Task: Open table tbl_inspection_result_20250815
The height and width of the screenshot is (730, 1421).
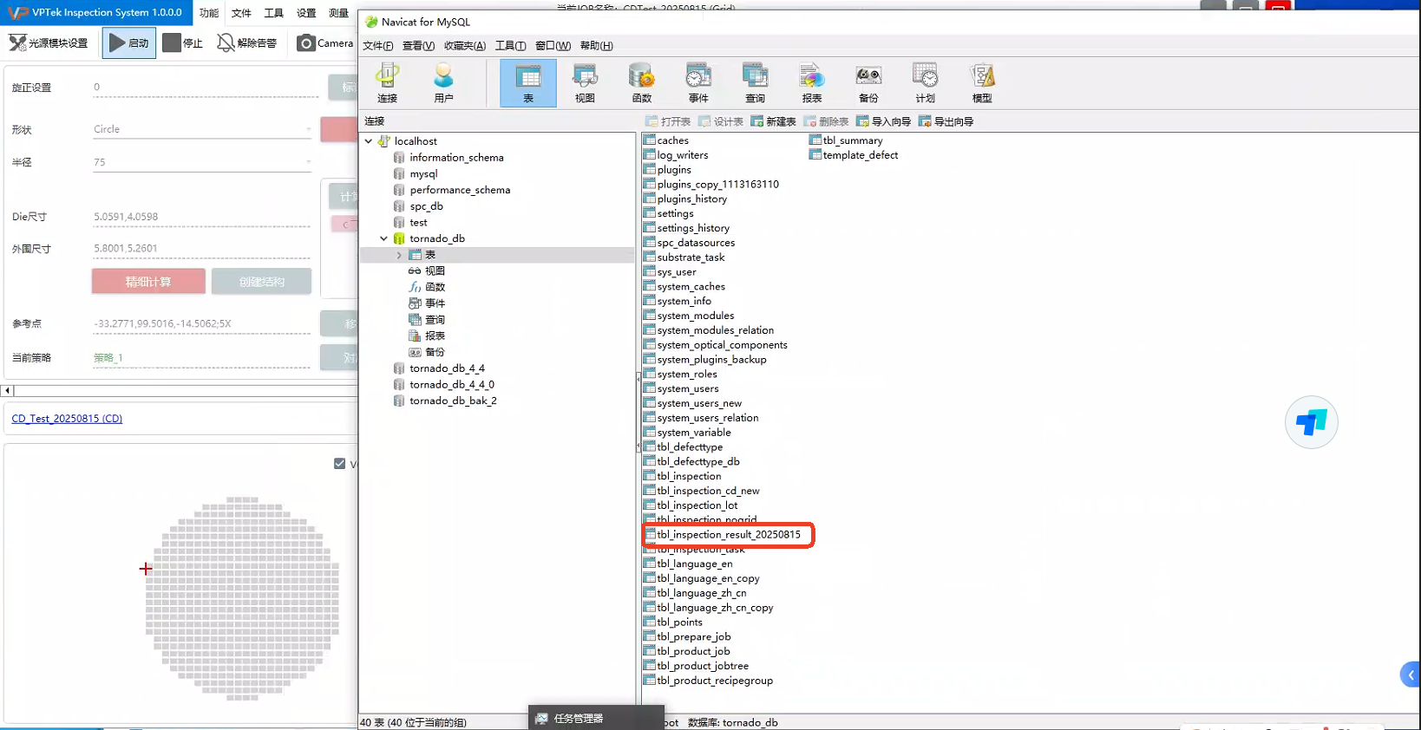Action: tap(728, 535)
